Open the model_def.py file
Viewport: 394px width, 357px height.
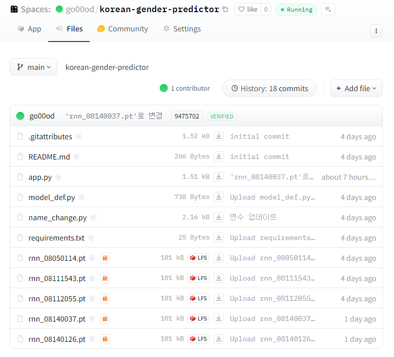click(x=52, y=197)
